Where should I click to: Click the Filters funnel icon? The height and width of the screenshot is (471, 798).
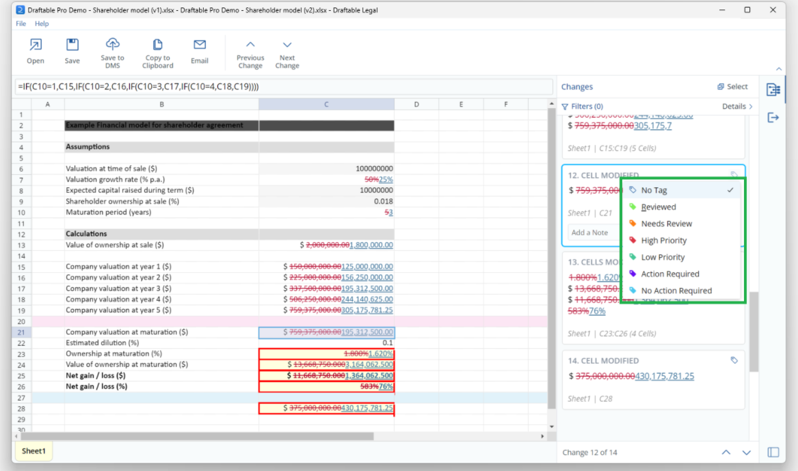pyautogui.click(x=565, y=107)
